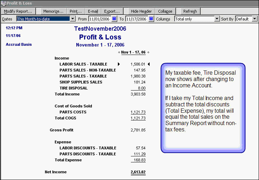Image resolution: width=259 pixels, height=180 pixels.
Task: Click the E-mail button
Action: (93, 11)
